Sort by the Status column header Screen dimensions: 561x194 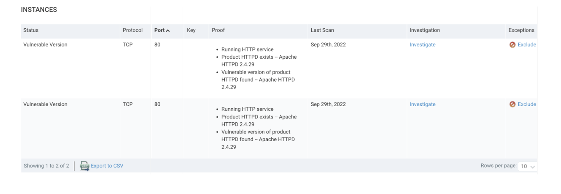31,30
